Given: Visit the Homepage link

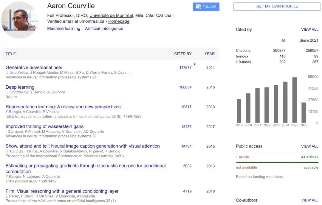Looking at the screenshot, I should pyautogui.click(x=119, y=21).
